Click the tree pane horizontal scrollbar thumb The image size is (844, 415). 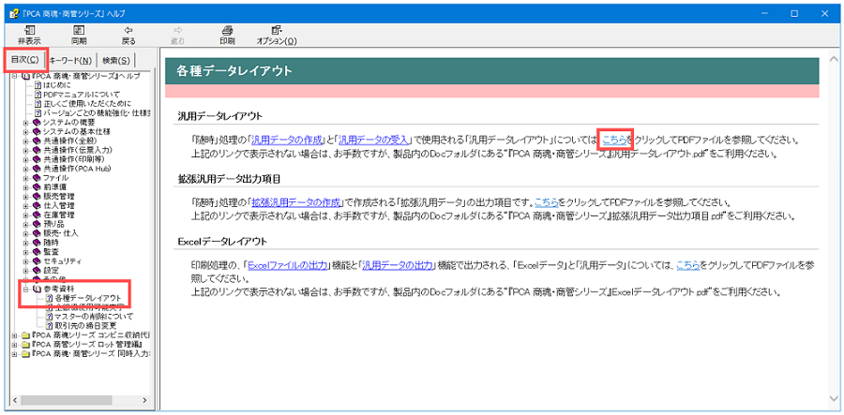click(x=67, y=400)
